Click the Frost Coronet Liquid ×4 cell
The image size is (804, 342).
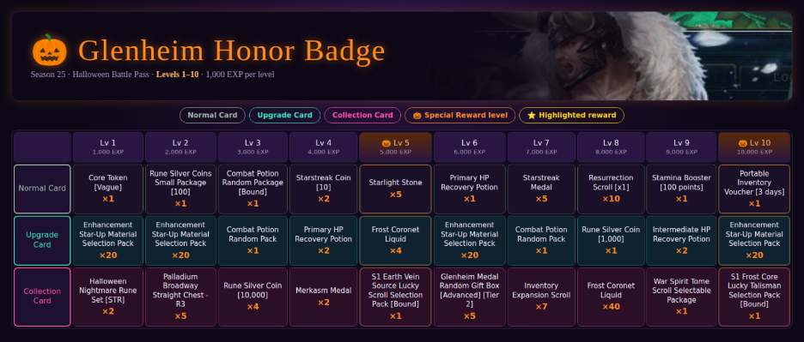click(395, 240)
